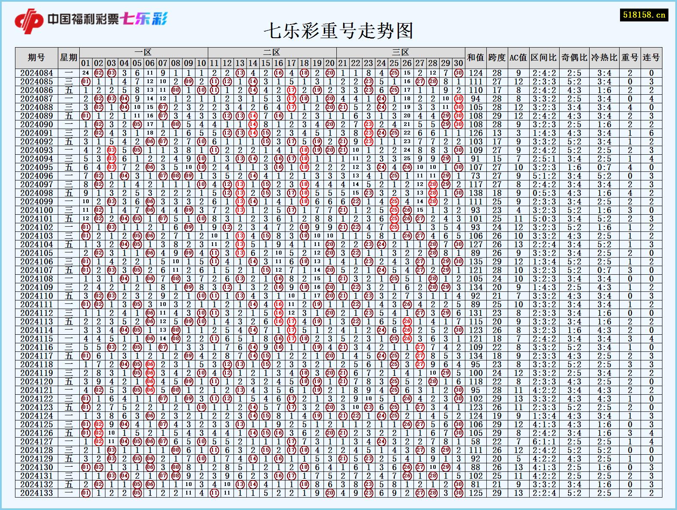Click circled 01 in row 2024133
677x510 pixels.
[86, 493]
